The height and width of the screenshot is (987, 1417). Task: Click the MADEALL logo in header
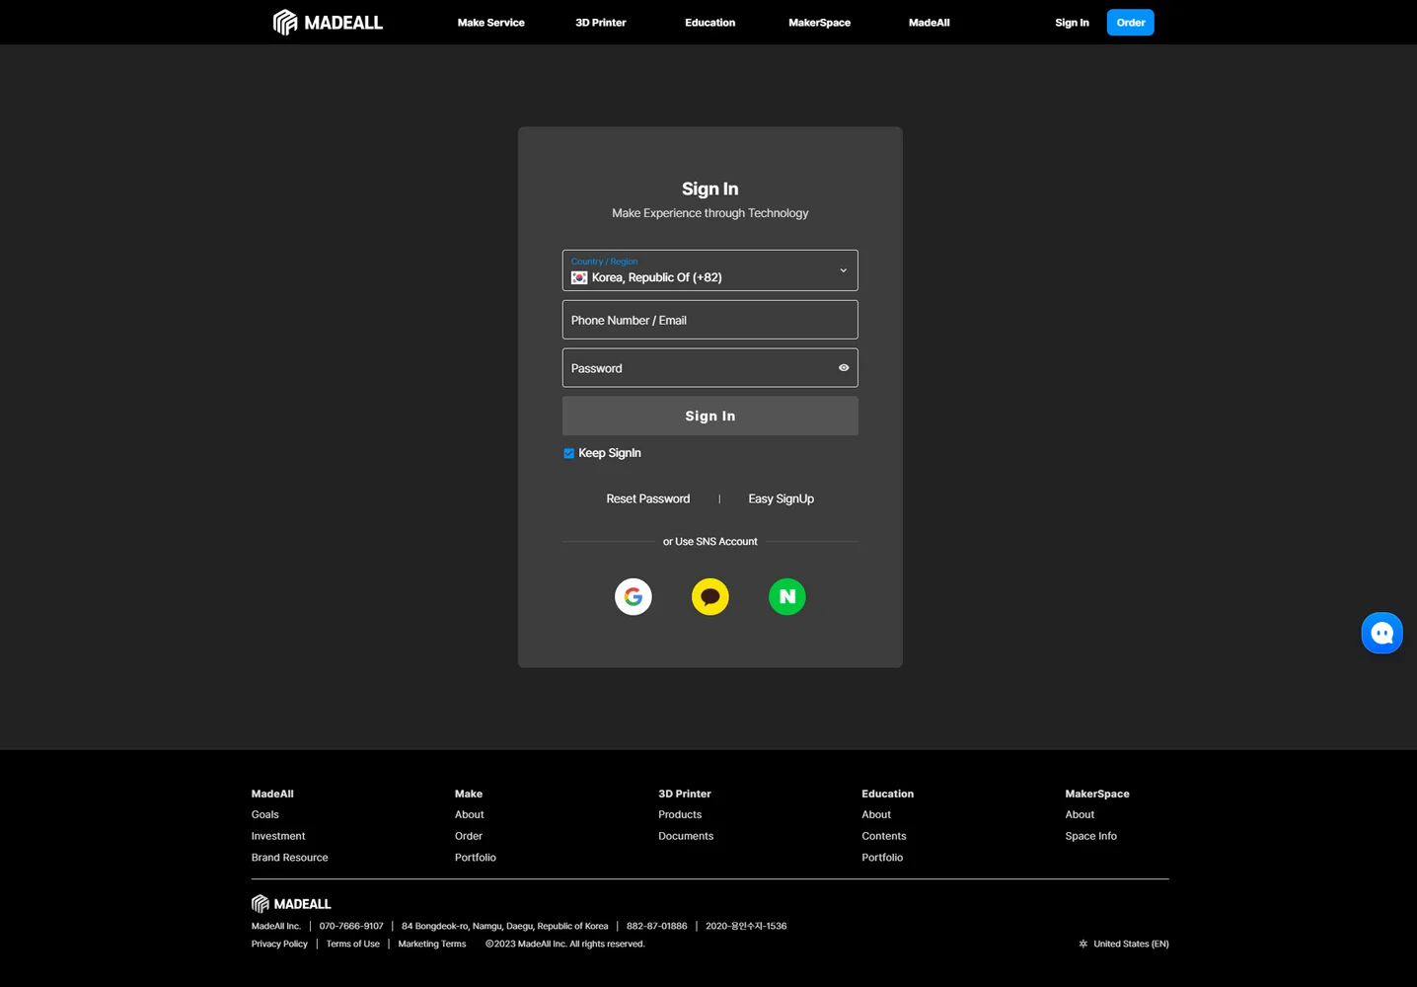pyautogui.click(x=328, y=22)
